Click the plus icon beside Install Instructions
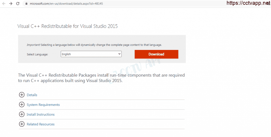Screen dimensions: 271x137 pyautogui.click(x=22, y=114)
